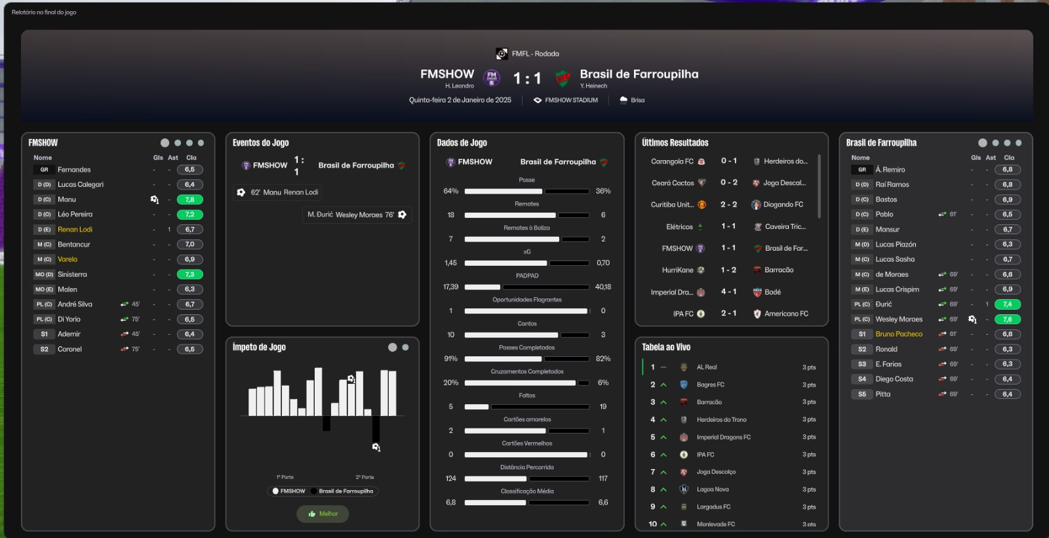
Task: Open player Renan Lodi from FMSHOW lineup
Action: point(75,230)
